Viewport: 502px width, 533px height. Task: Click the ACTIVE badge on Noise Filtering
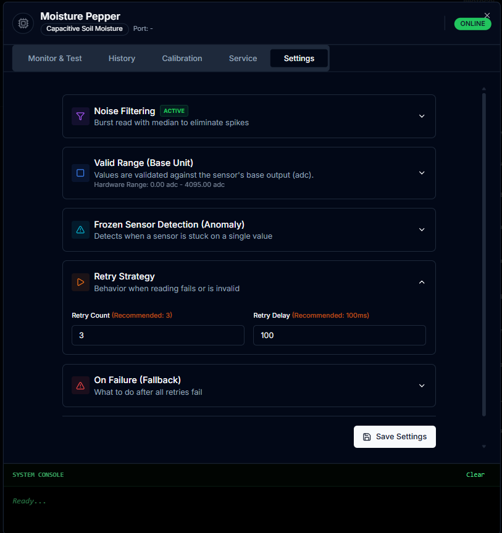pyautogui.click(x=174, y=111)
